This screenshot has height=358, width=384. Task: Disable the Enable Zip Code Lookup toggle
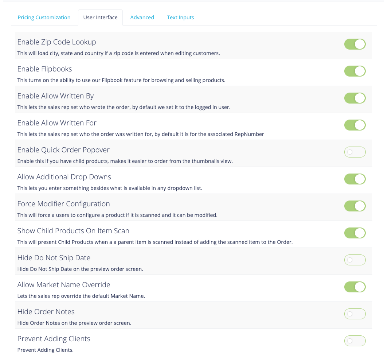click(x=355, y=44)
